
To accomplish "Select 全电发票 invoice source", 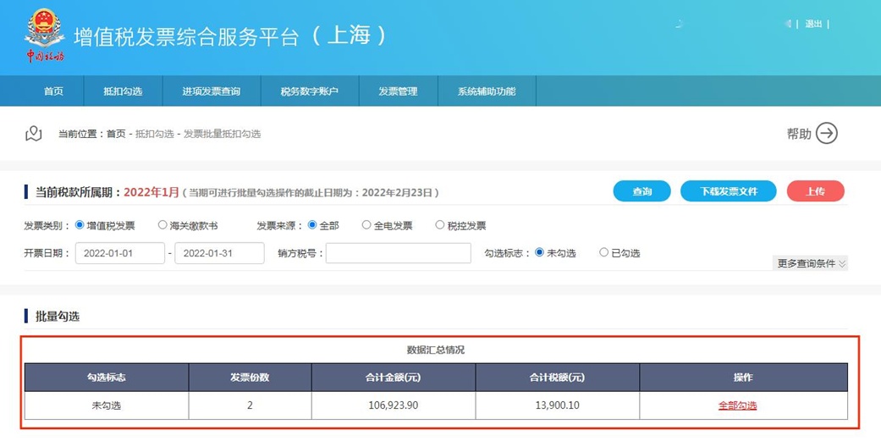I will [x=366, y=225].
